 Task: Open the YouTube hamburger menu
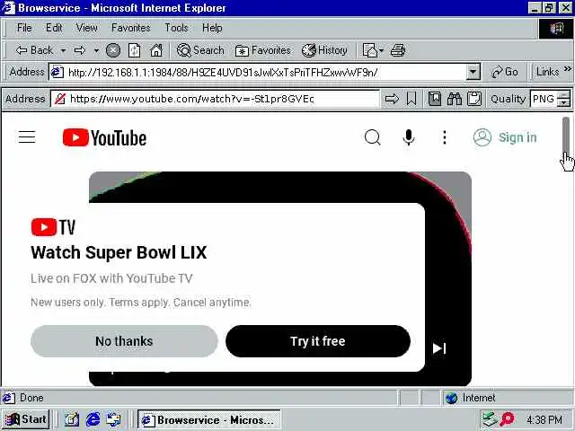pyautogui.click(x=27, y=137)
